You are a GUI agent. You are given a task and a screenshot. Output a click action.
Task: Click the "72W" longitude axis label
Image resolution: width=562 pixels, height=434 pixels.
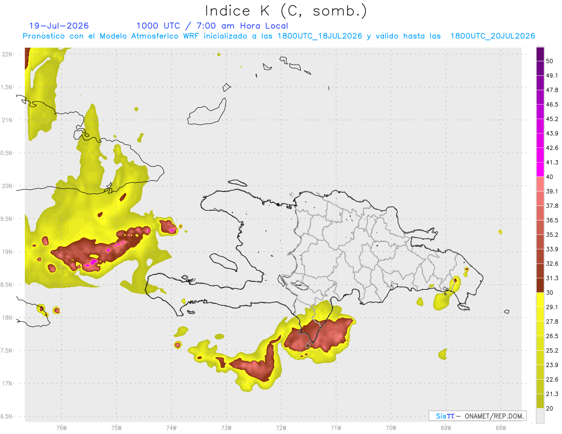pyautogui.click(x=281, y=428)
